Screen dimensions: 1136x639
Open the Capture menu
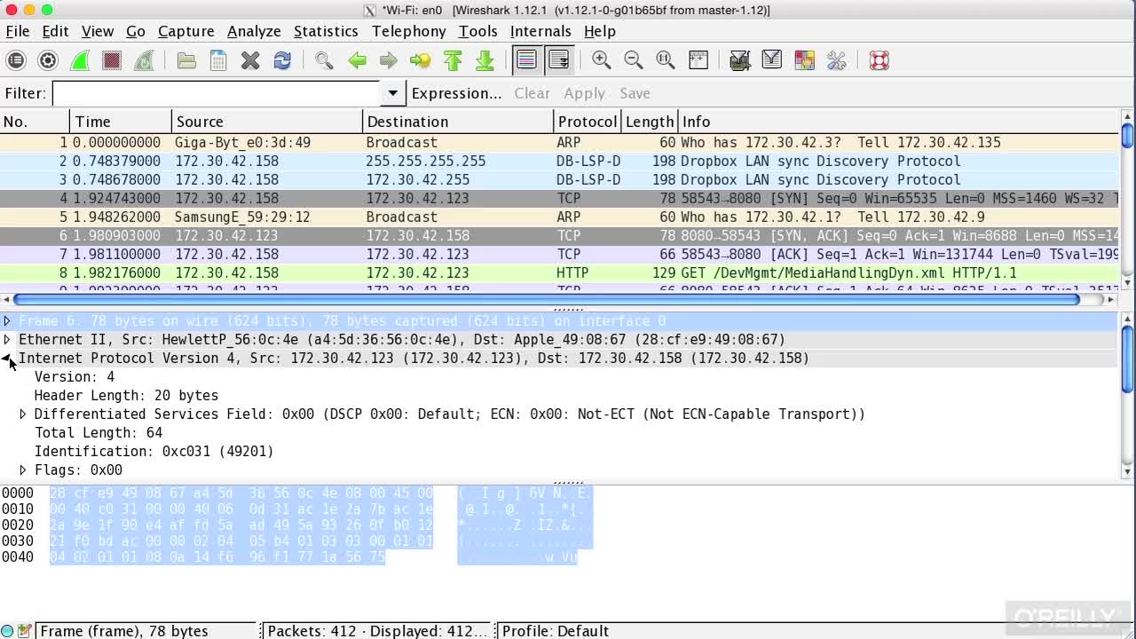[185, 31]
